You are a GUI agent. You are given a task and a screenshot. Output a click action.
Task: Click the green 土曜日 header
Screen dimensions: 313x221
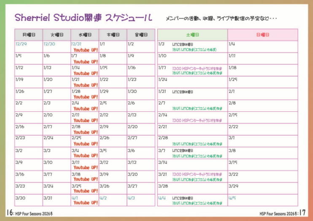pyautogui.click(x=192, y=35)
